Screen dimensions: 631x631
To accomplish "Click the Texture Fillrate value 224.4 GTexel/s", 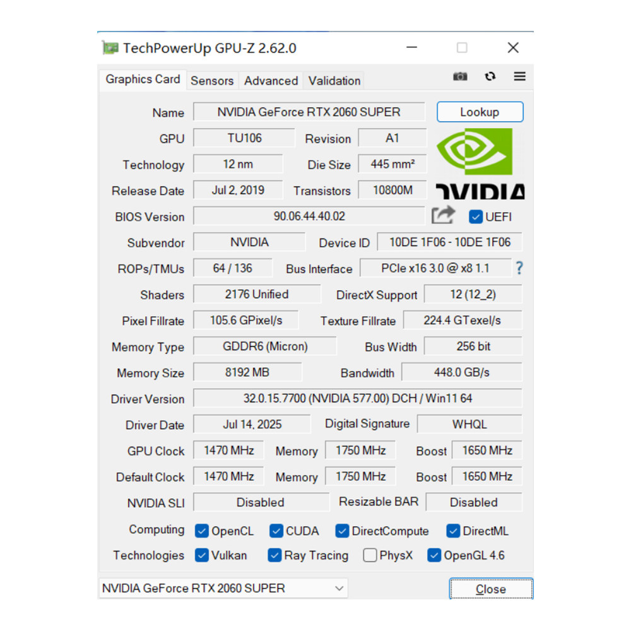I will click(463, 321).
